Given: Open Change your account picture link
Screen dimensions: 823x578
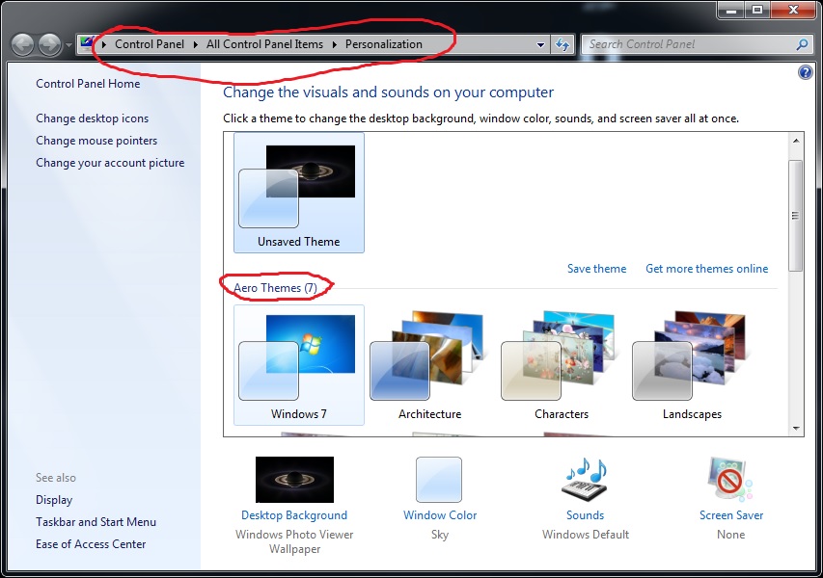Looking at the screenshot, I should click(x=110, y=163).
